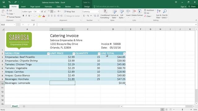Apply comma style number format
Image resolution: width=198 pixels, height=111 pixels.
click(x=91, y=16)
